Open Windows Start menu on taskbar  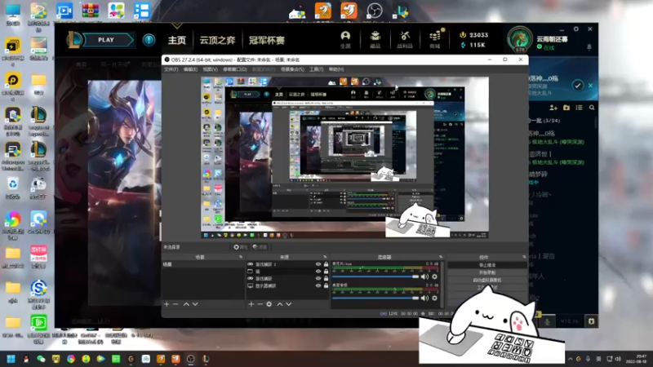pos(11,359)
